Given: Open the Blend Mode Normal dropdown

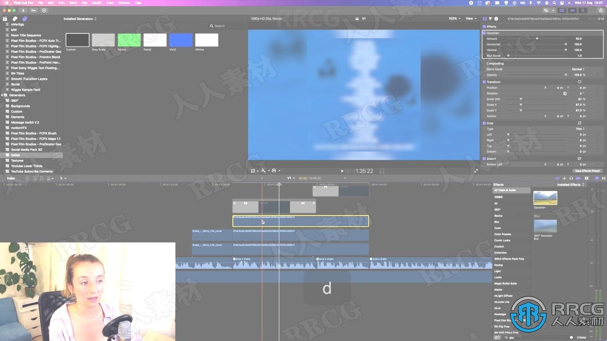Looking at the screenshot, I should coord(578,69).
